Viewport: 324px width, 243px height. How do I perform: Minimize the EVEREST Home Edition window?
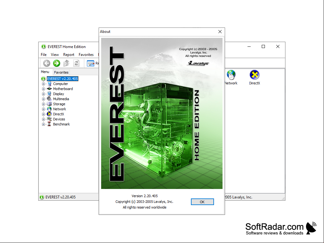[249, 46]
